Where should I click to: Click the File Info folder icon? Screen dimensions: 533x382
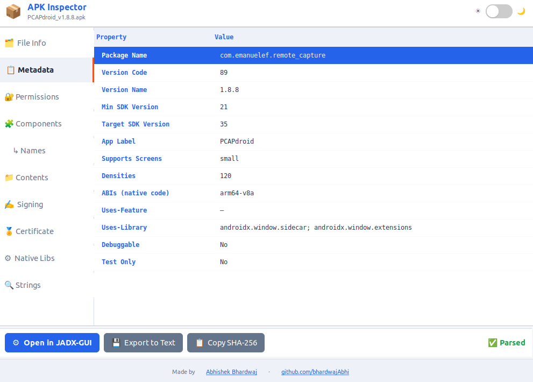(9, 43)
